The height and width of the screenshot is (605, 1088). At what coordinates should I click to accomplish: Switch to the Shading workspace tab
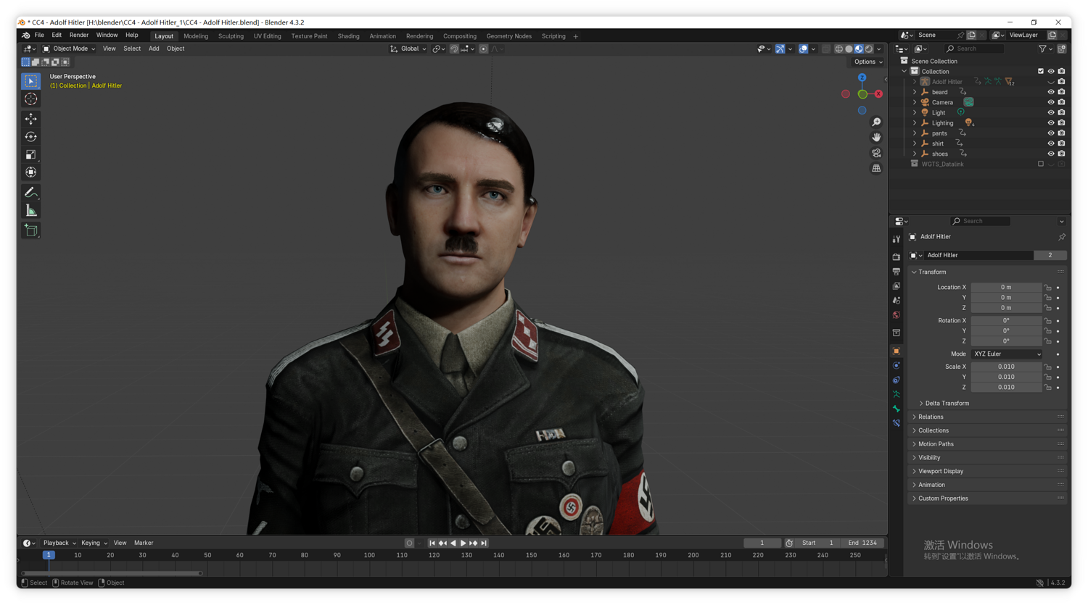pos(348,36)
